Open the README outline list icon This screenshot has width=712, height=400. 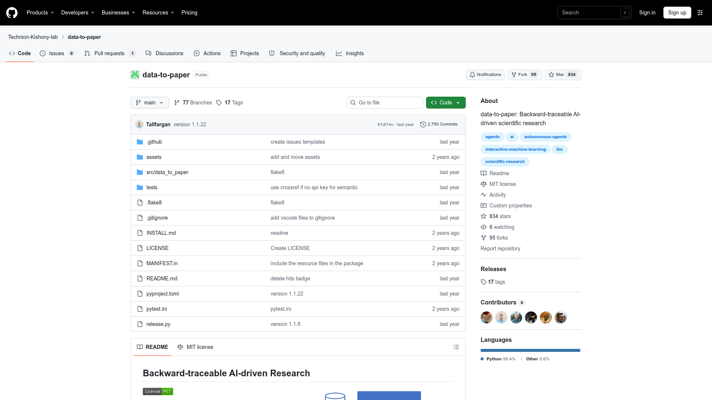pyautogui.click(x=456, y=347)
